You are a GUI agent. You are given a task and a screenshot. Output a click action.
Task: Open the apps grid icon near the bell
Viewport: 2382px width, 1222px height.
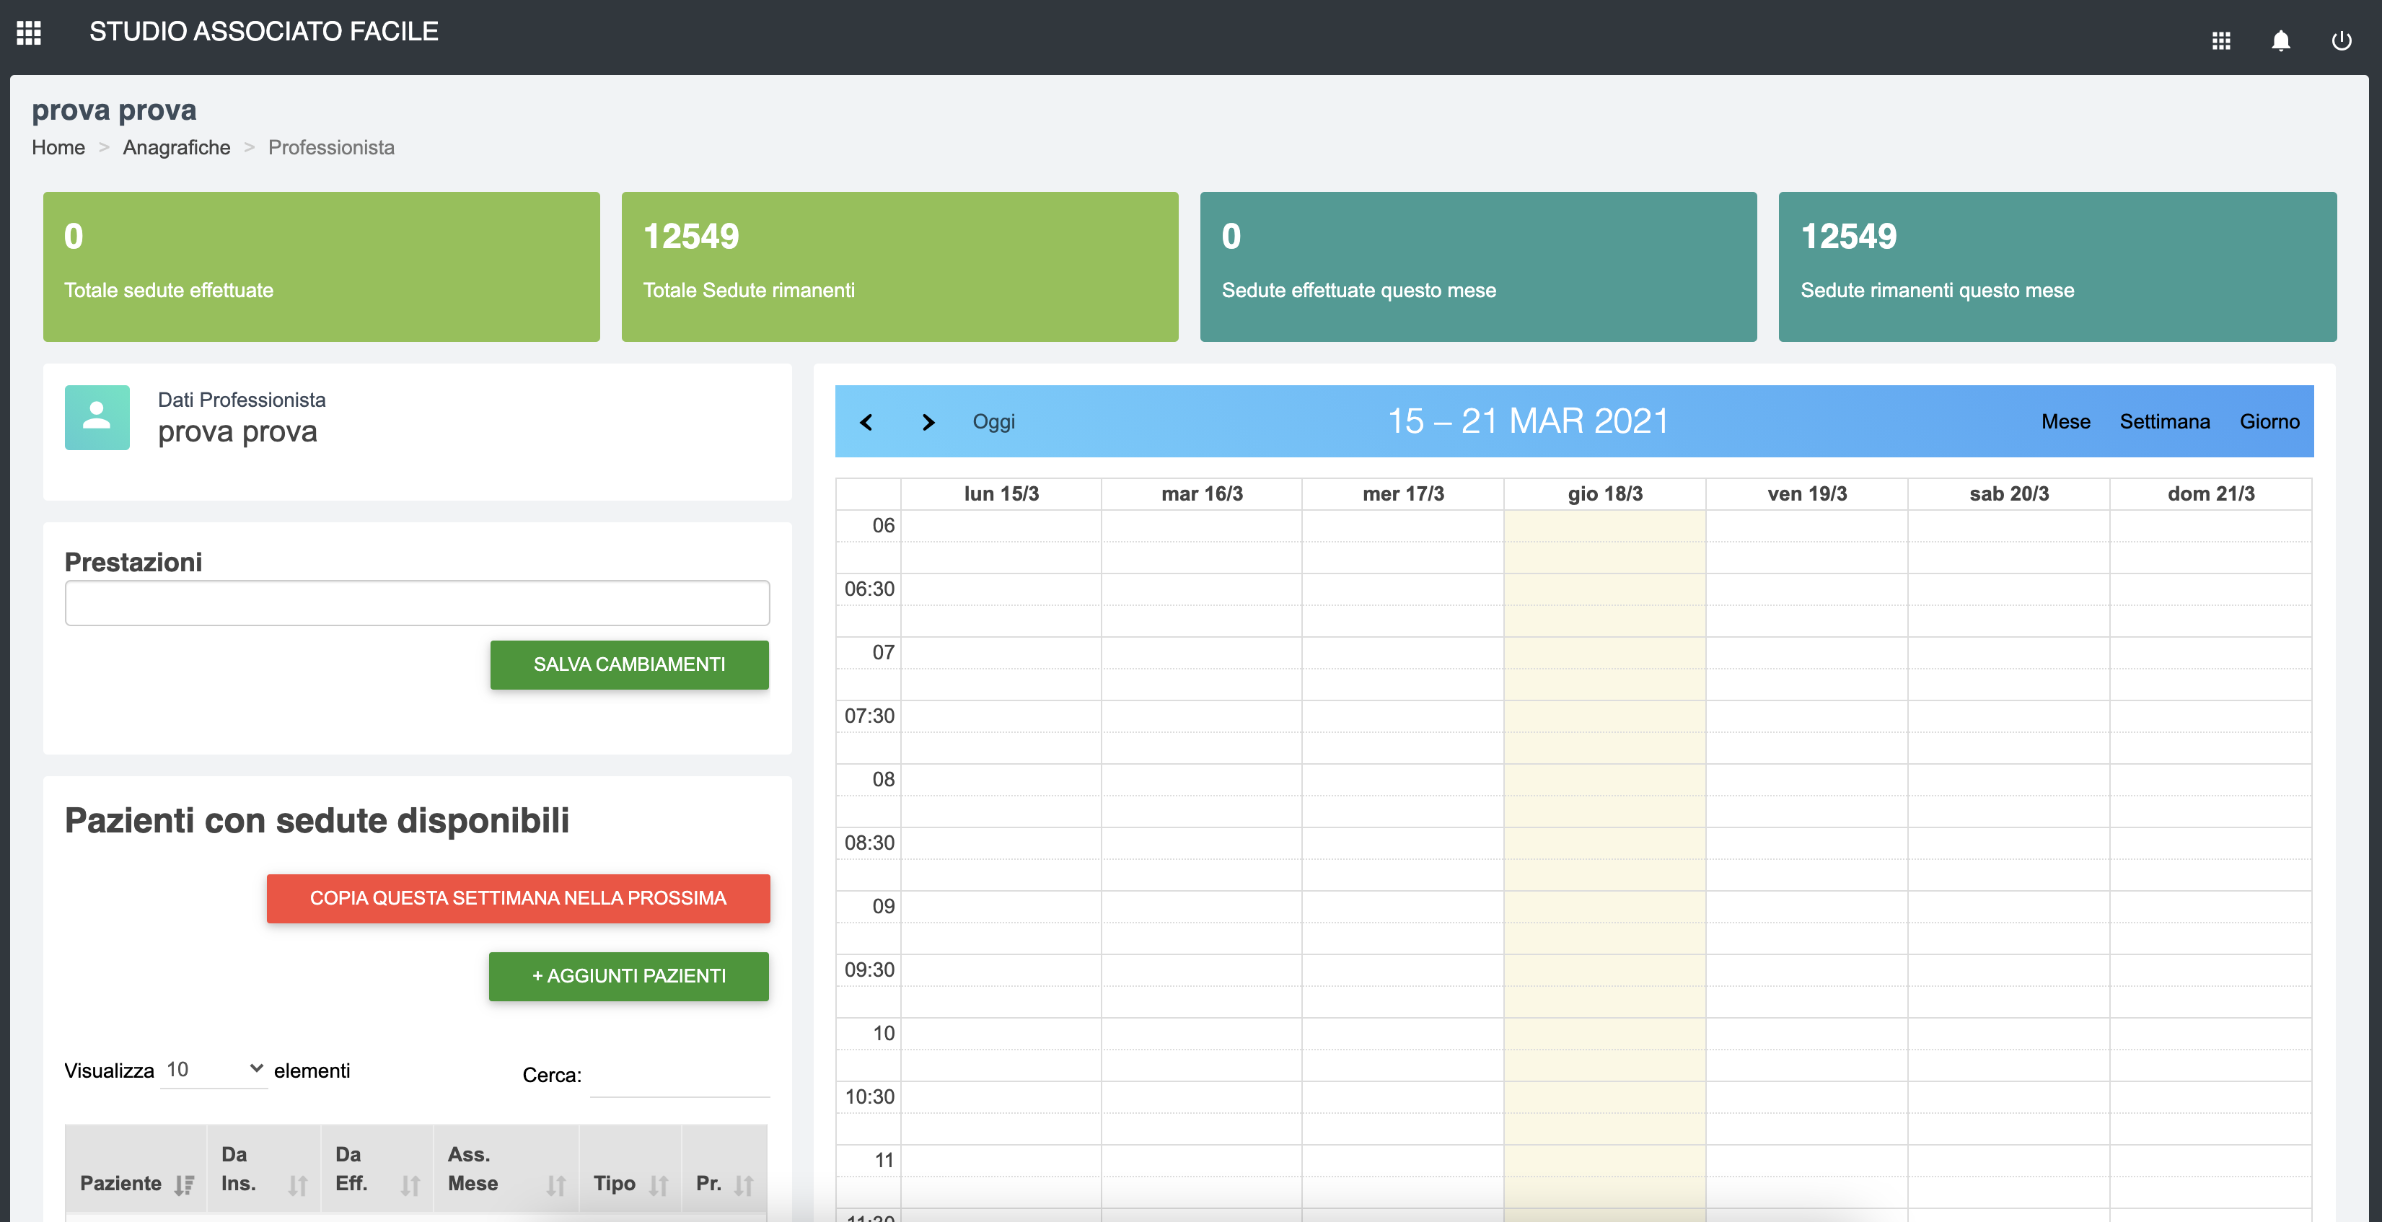(2221, 40)
